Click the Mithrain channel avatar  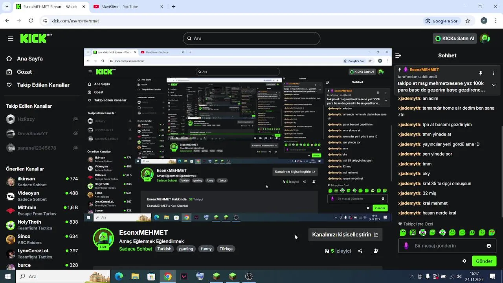[11, 211]
